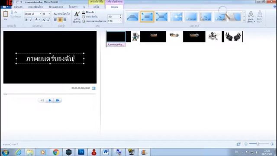
Task: Click the Paste clipboard icon
Action: 6,14
